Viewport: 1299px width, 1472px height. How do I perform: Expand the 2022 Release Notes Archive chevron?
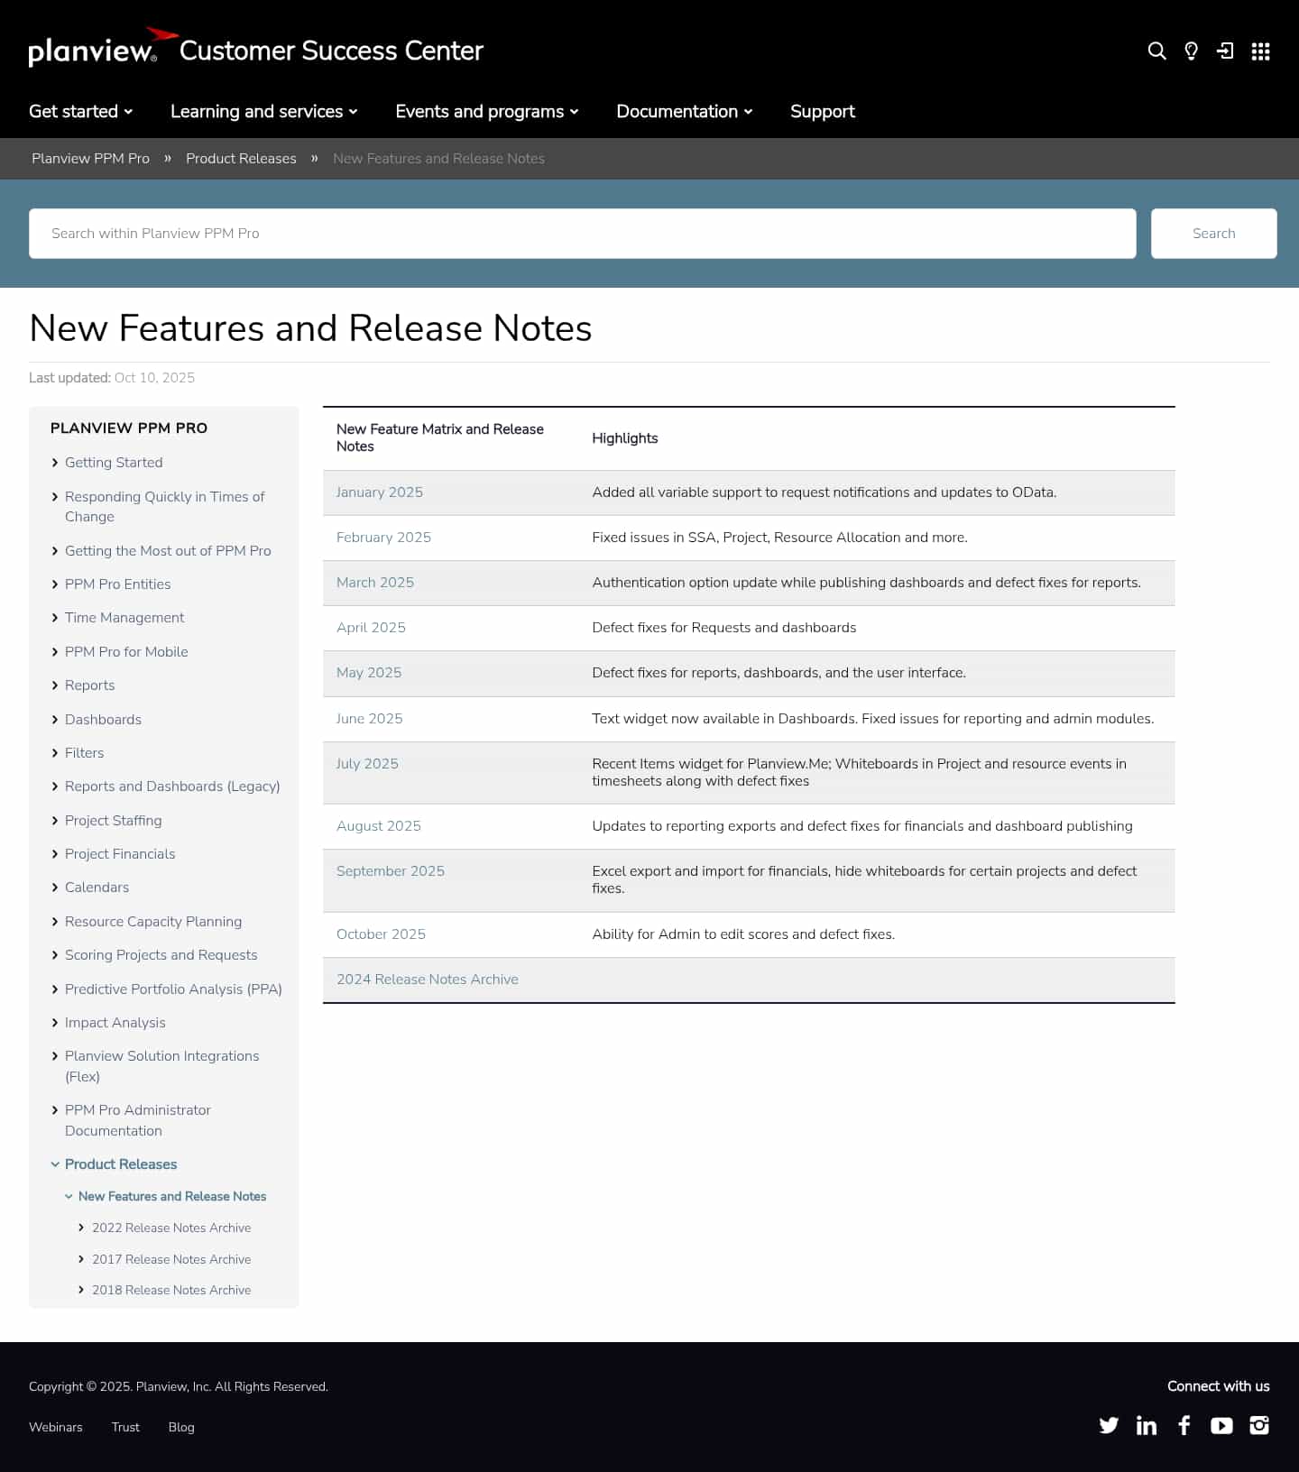click(81, 1228)
